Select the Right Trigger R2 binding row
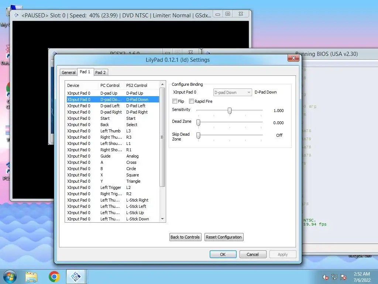The width and height of the screenshot is (378, 284). click(x=113, y=194)
